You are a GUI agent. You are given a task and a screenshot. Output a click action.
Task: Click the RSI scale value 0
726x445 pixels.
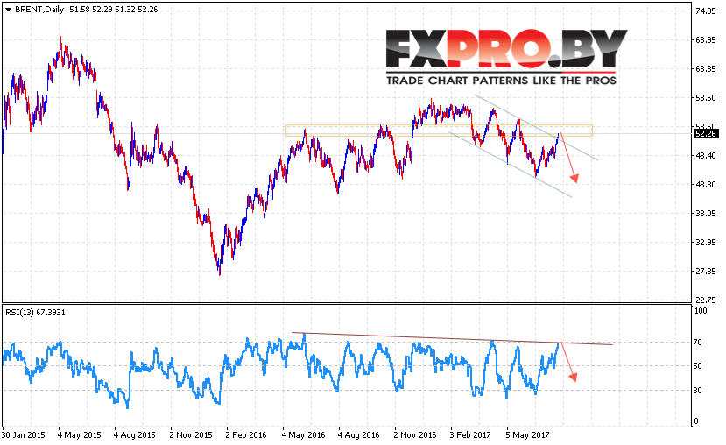tap(696, 421)
